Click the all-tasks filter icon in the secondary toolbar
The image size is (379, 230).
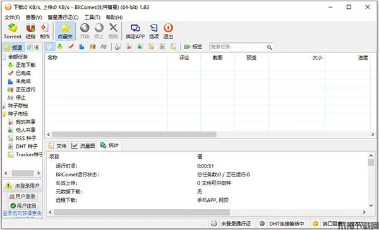(x=49, y=47)
